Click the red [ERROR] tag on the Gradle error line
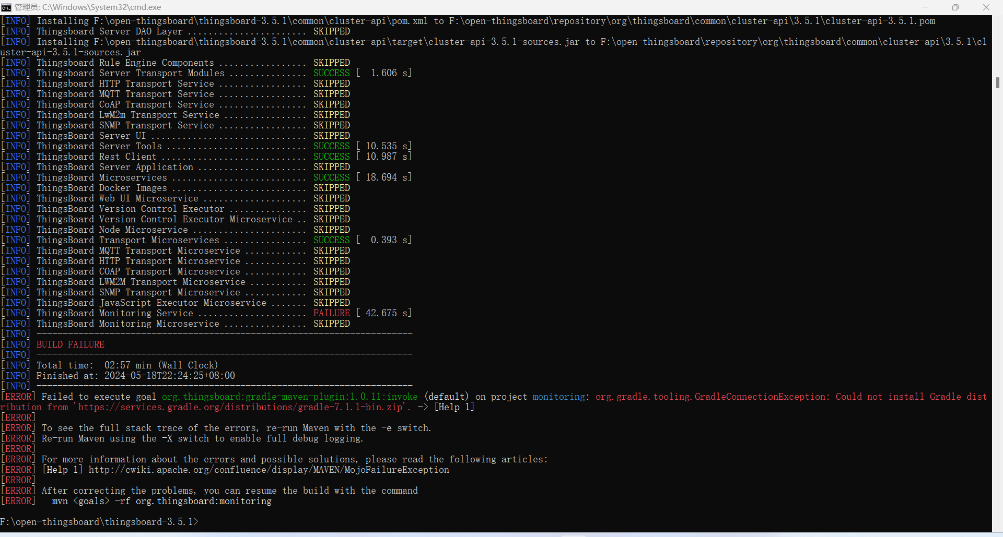The height and width of the screenshot is (537, 1003). coord(18,396)
